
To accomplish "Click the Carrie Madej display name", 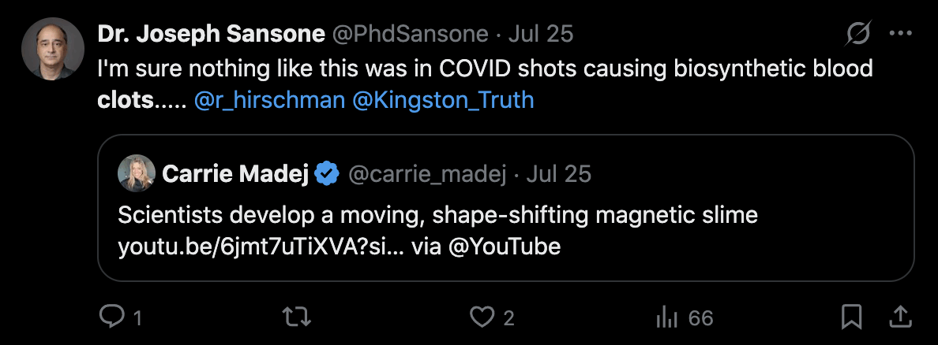I will pos(234,173).
